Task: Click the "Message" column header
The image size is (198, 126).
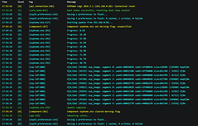Action: [71, 2]
